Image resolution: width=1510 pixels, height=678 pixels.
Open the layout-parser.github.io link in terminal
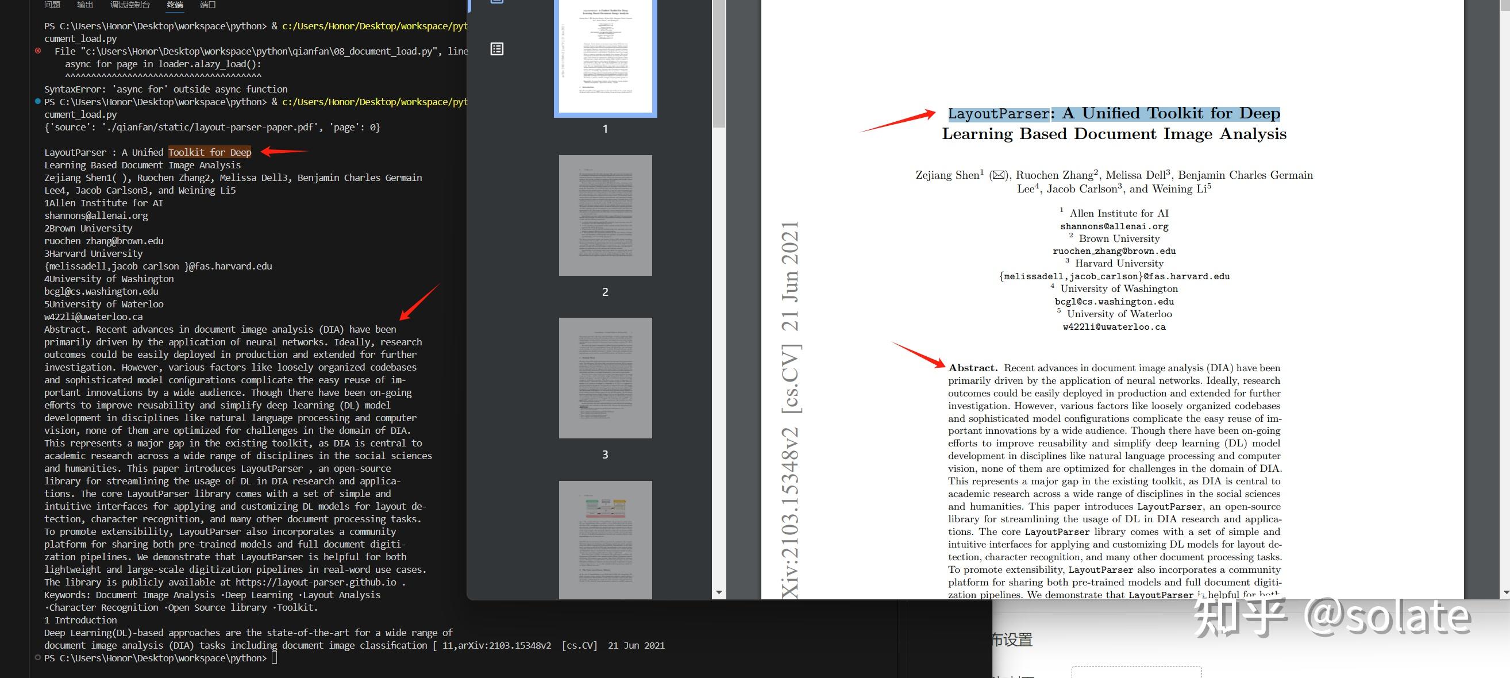tap(316, 582)
